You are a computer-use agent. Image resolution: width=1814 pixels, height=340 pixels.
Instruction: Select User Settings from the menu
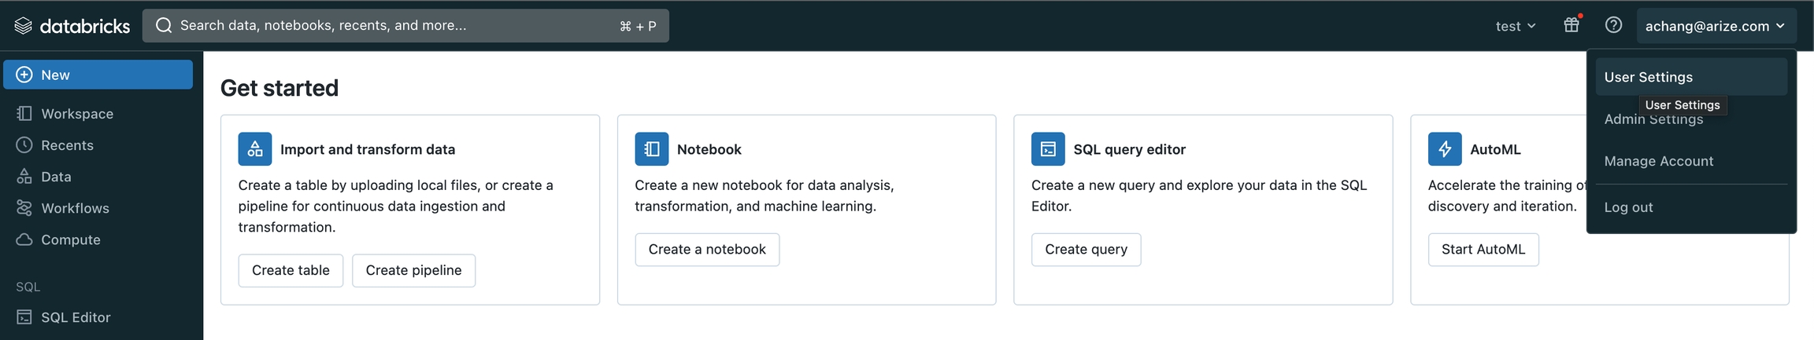coord(1649,77)
